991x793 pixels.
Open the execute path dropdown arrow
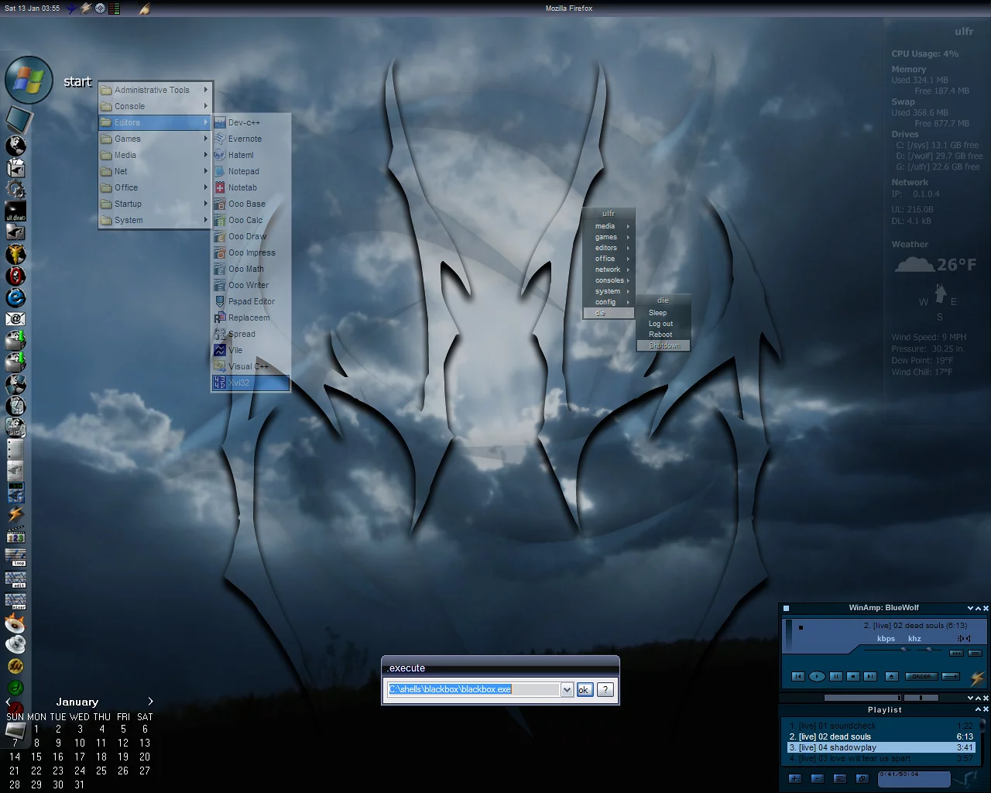[x=568, y=690]
